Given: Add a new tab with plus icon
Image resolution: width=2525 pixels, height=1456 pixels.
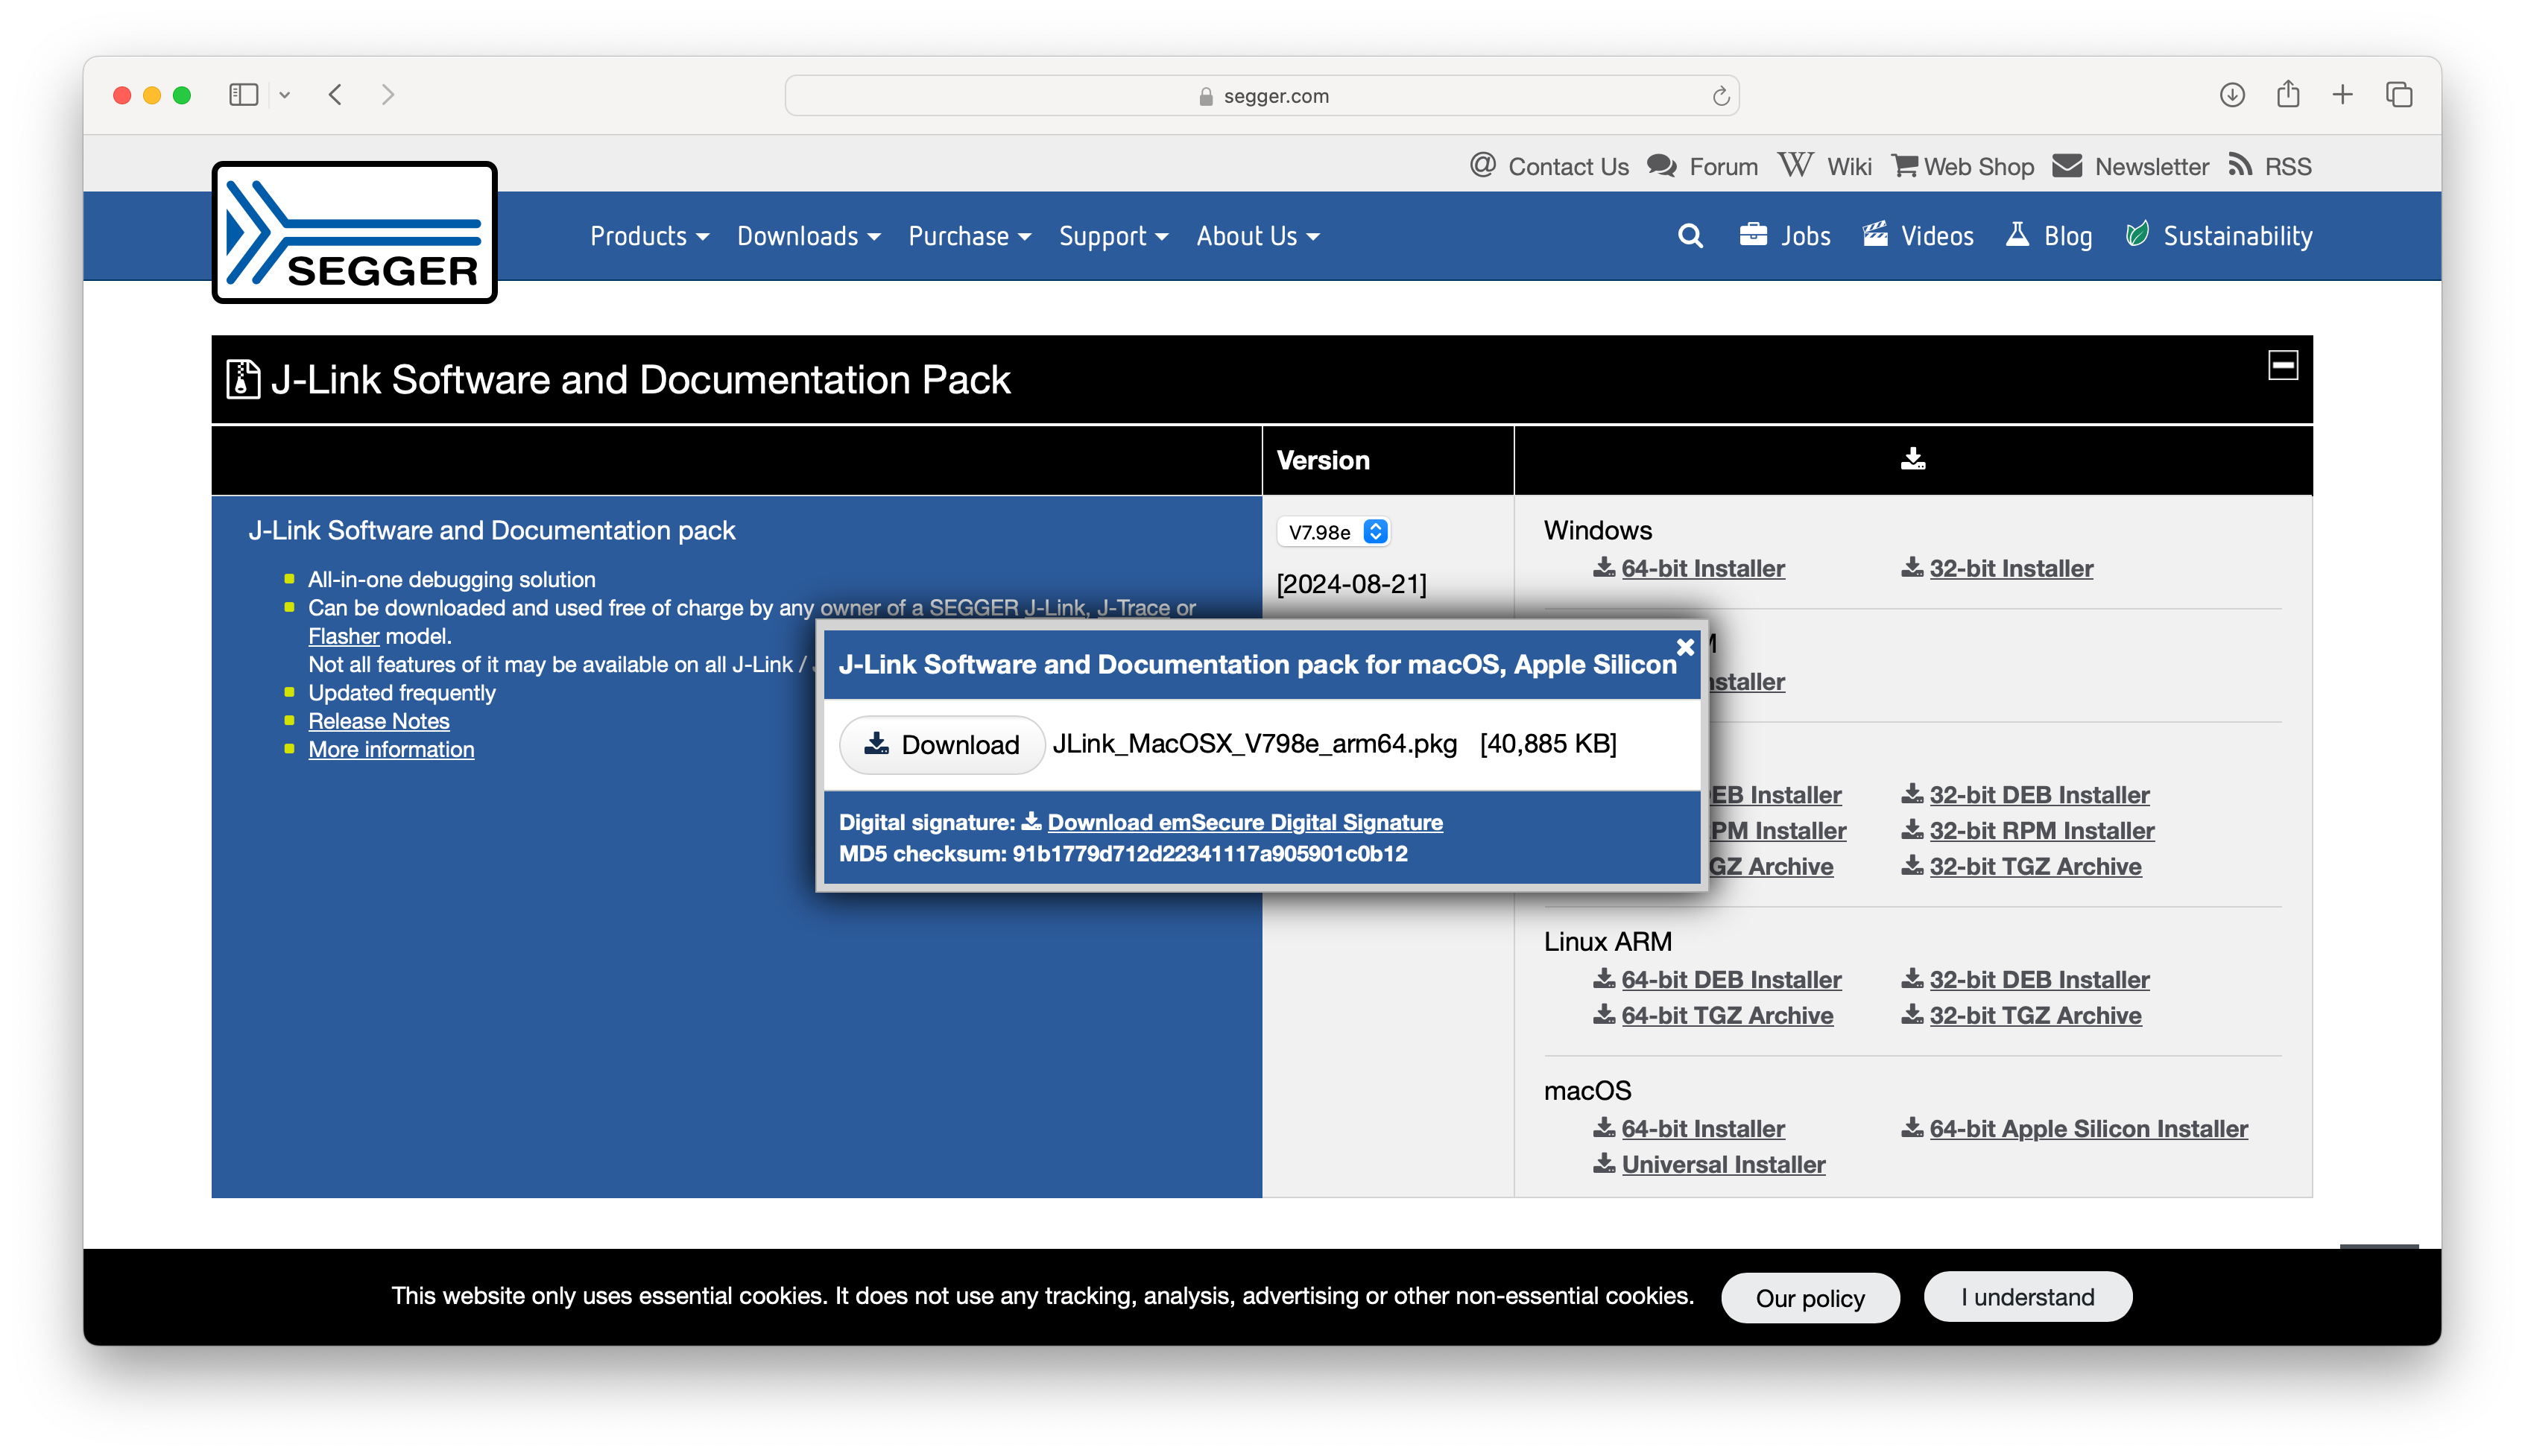Looking at the screenshot, I should pos(2343,95).
